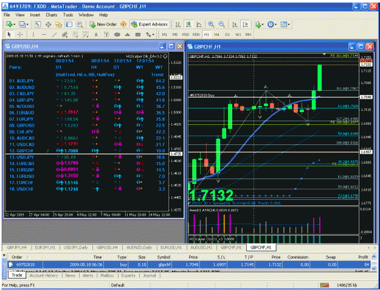Open the New Chart toolbar icon
Image resolution: width=380 pixels, height=290 pixels.
(x=9, y=24)
